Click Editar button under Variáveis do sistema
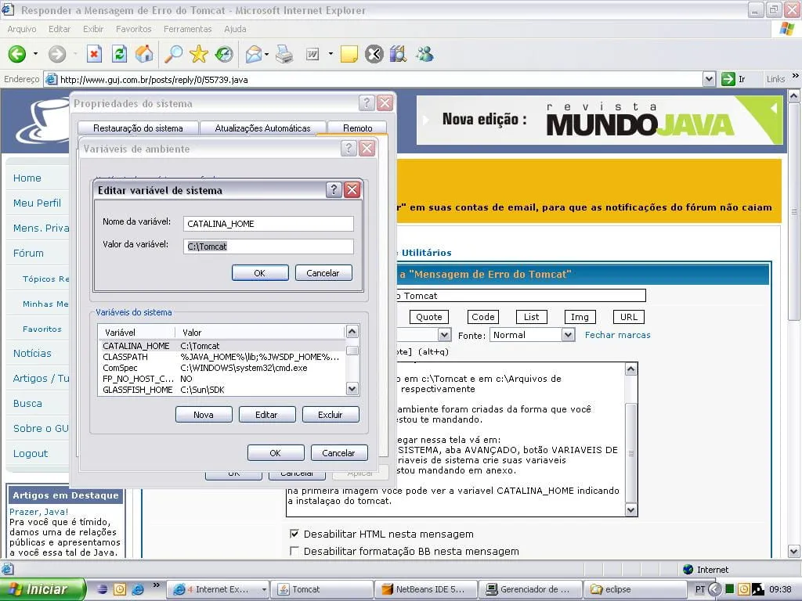 266,415
